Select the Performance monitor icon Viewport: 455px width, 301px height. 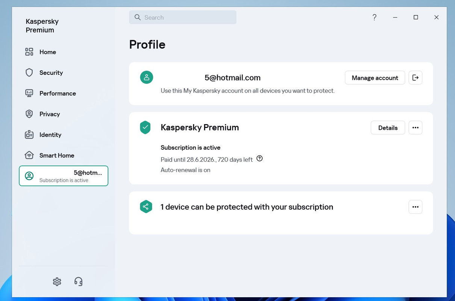tap(29, 93)
